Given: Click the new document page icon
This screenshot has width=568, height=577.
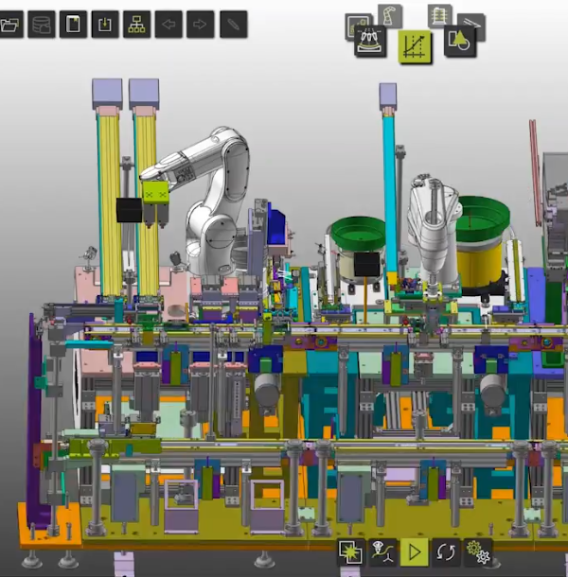Looking at the screenshot, I should (73, 25).
